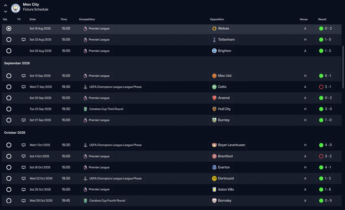View the 3 - 2 result against Brentford
Image resolution: width=345 pixels, height=210 pixels.
click(x=325, y=156)
